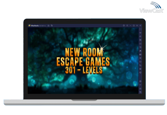Click the circular icon below the cube

point(140,72)
